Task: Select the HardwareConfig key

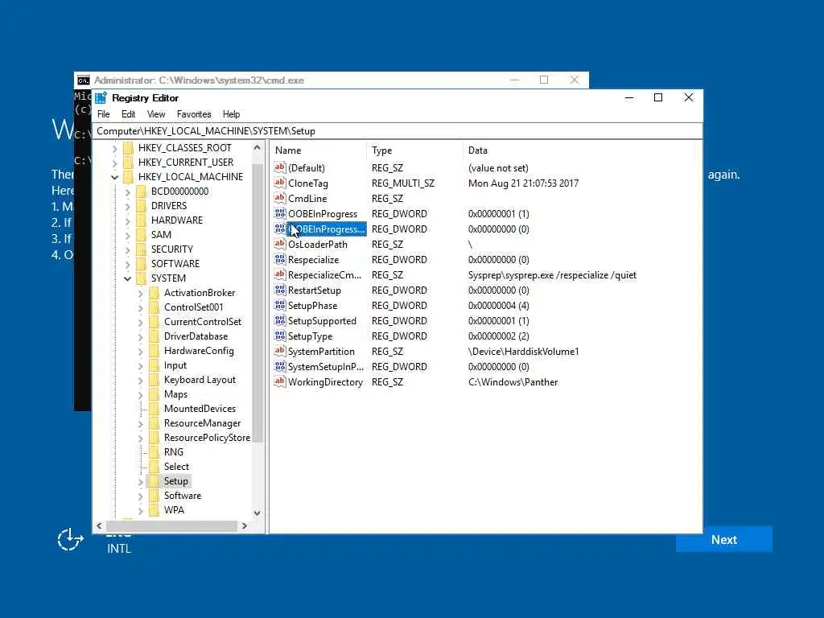Action: tap(199, 351)
